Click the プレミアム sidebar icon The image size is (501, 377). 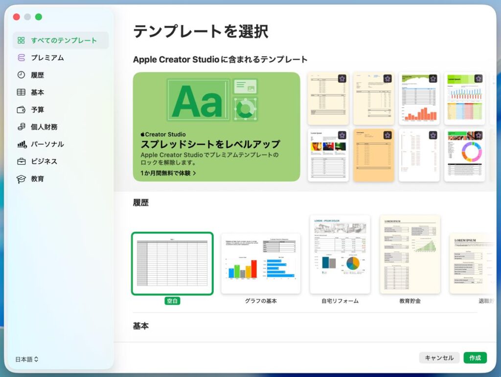pyautogui.click(x=21, y=58)
